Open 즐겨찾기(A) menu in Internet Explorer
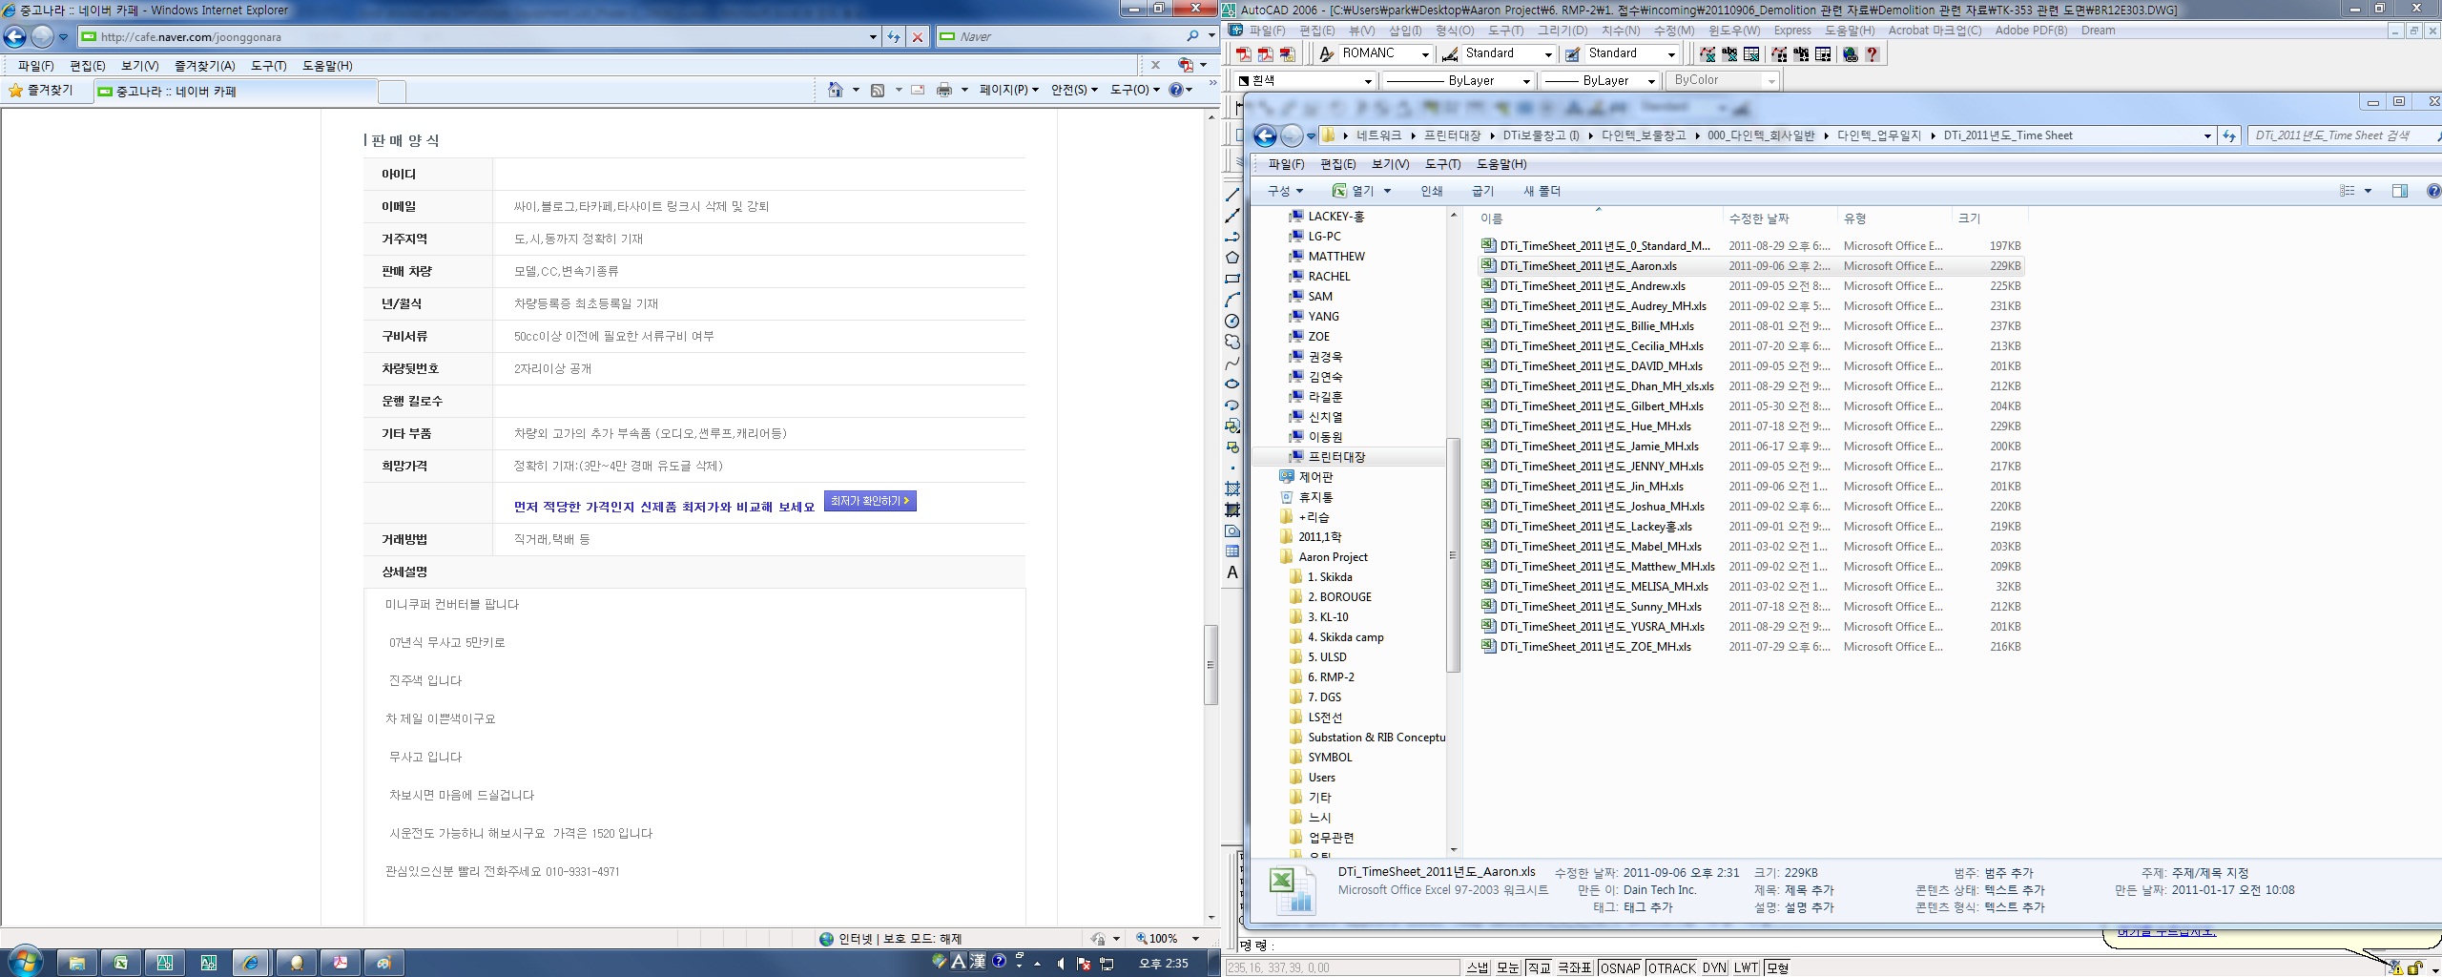 [x=204, y=66]
